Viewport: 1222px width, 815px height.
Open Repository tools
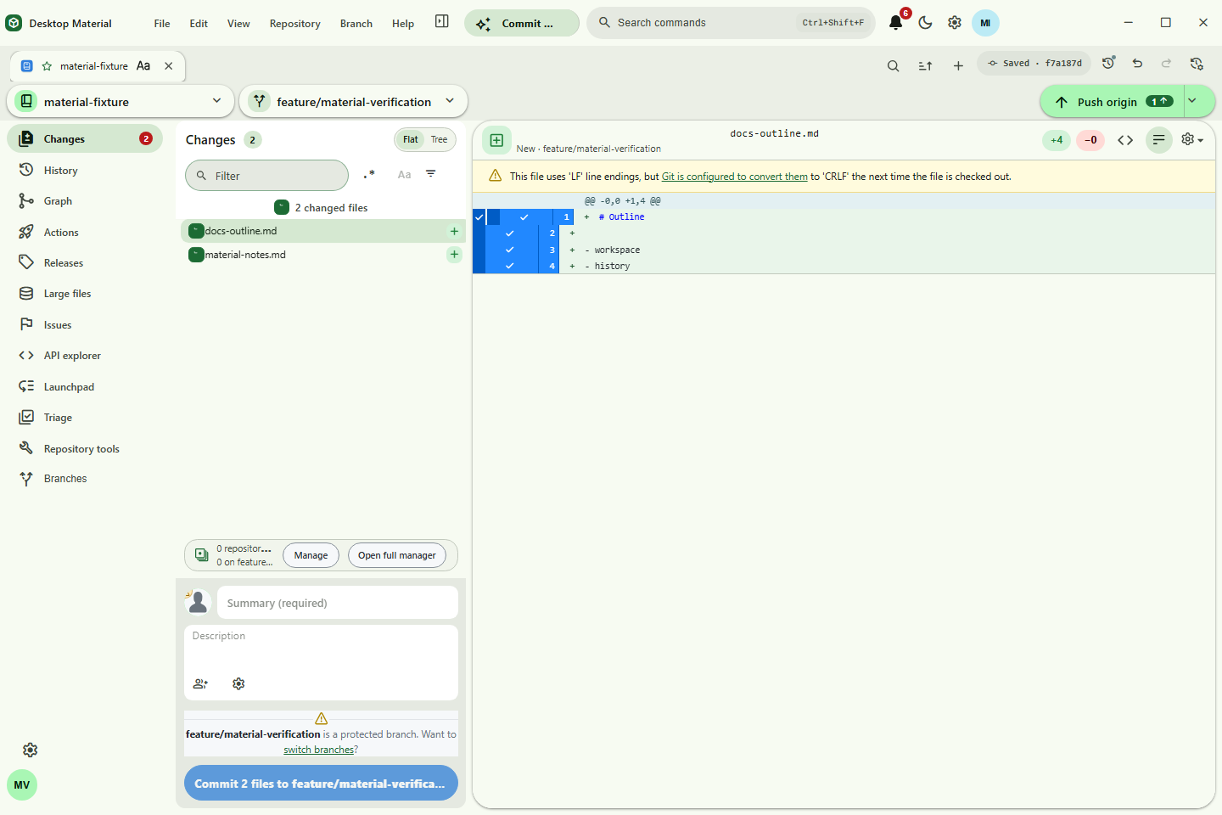(85, 448)
